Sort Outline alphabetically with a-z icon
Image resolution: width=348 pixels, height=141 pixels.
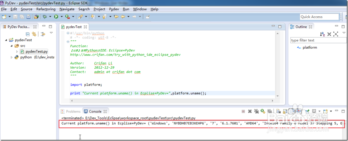click(x=323, y=34)
